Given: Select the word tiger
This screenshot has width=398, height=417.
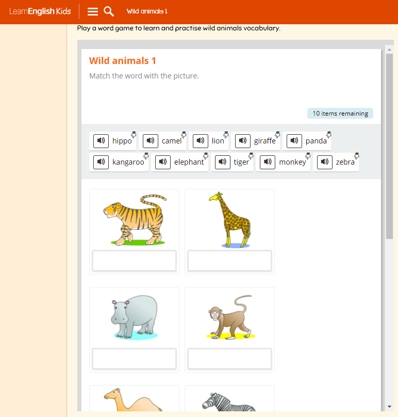Looking at the screenshot, I should [x=241, y=162].
